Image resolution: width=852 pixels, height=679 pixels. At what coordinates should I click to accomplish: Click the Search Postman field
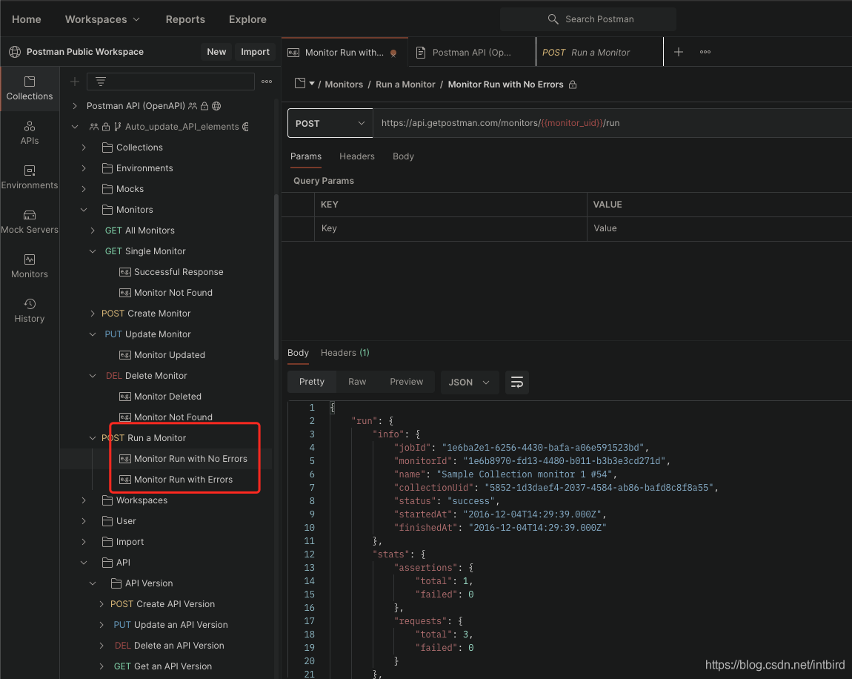pos(588,19)
